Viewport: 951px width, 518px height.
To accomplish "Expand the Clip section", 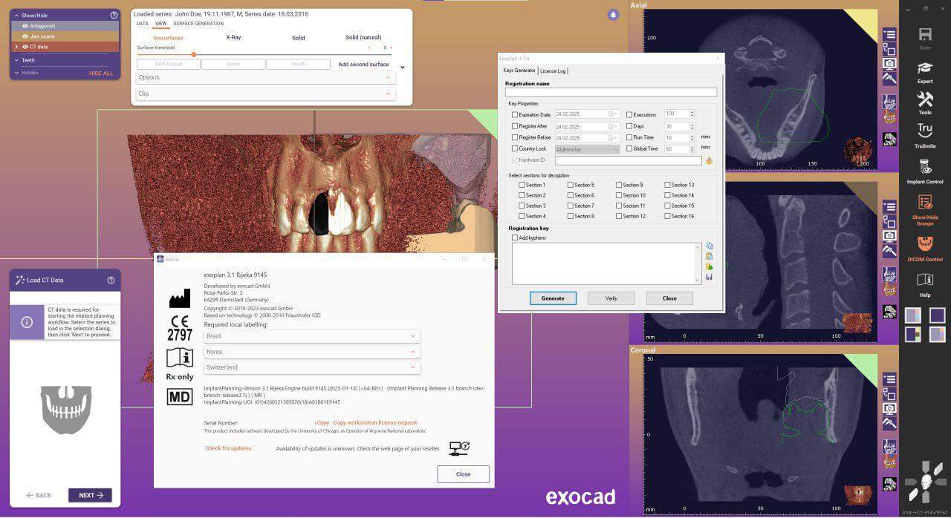I will pos(265,94).
